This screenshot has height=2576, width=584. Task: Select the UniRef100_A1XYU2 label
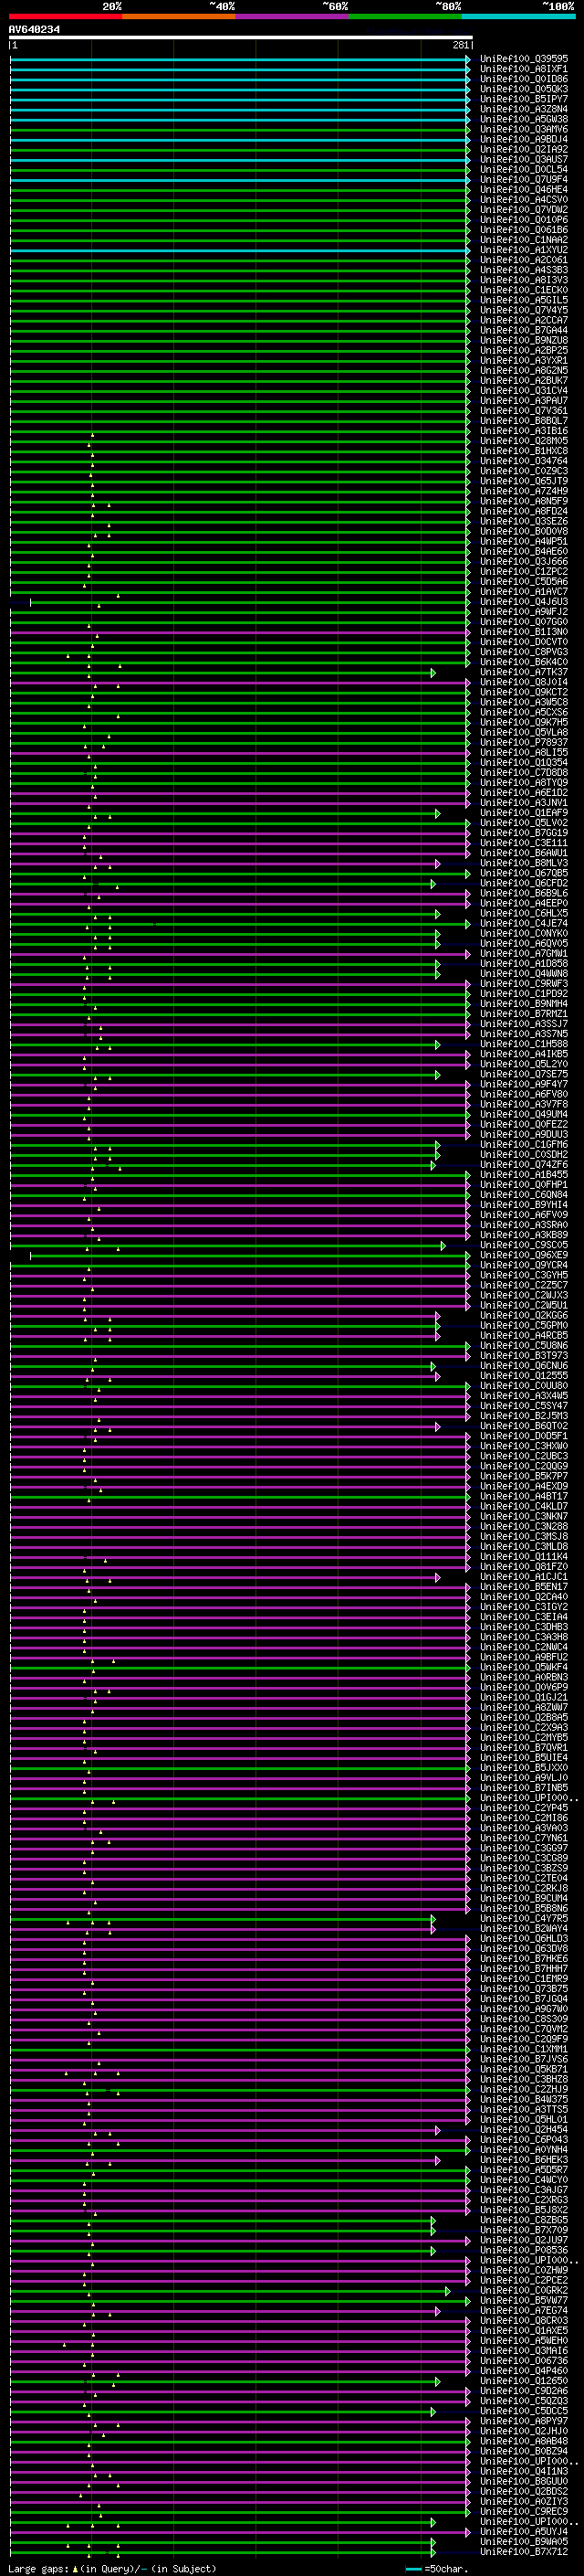pos(523,250)
